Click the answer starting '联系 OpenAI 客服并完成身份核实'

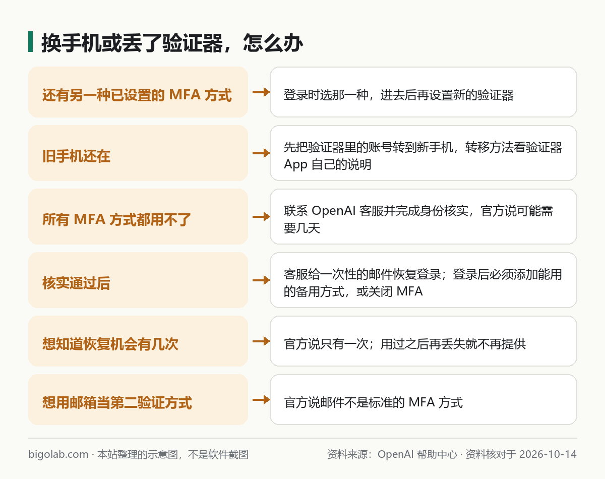click(x=423, y=217)
